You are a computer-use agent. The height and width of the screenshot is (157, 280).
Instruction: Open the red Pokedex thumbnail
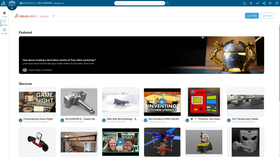pyautogui.click(x=204, y=102)
